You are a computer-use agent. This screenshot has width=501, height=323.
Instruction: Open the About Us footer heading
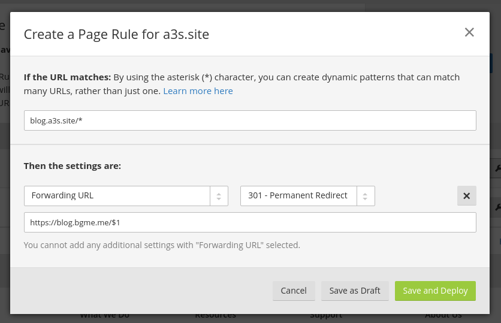pos(443,316)
